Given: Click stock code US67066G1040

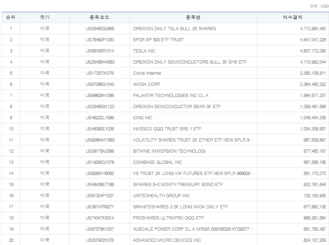Looking at the screenshot, I should [100, 84].
